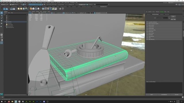Click the Undo arrow in status line
This screenshot has width=184, height=103.
click(16, 5)
